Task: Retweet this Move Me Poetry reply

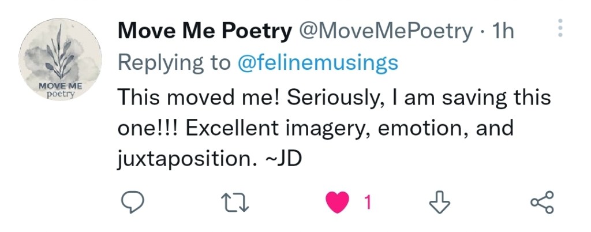Action: click(235, 202)
